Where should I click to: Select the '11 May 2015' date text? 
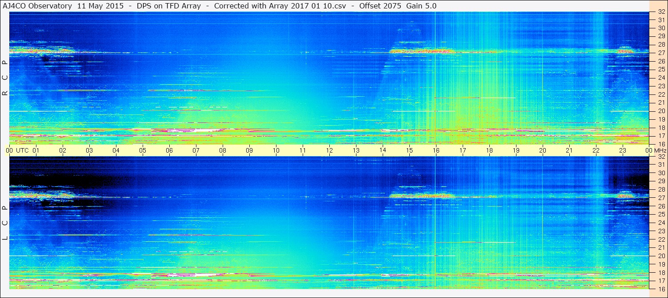point(100,6)
